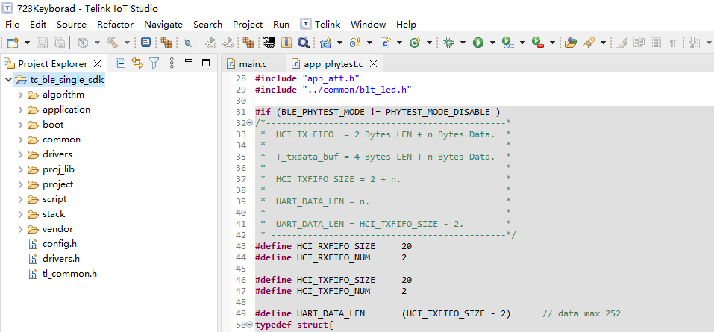Close the Project Explorer tab
714x332 pixels.
click(x=97, y=63)
